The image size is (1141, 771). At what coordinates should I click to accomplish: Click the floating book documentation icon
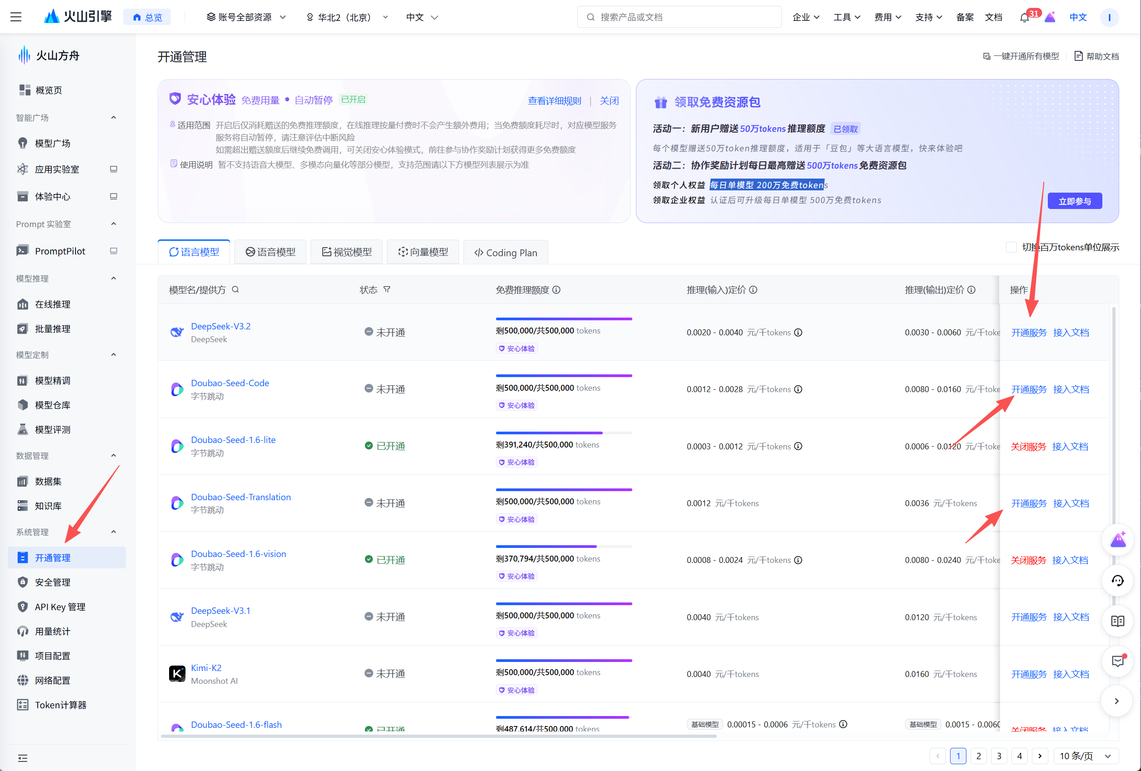point(1117,622)
